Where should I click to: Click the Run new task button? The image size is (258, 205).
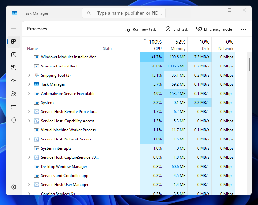click(140, 29)
